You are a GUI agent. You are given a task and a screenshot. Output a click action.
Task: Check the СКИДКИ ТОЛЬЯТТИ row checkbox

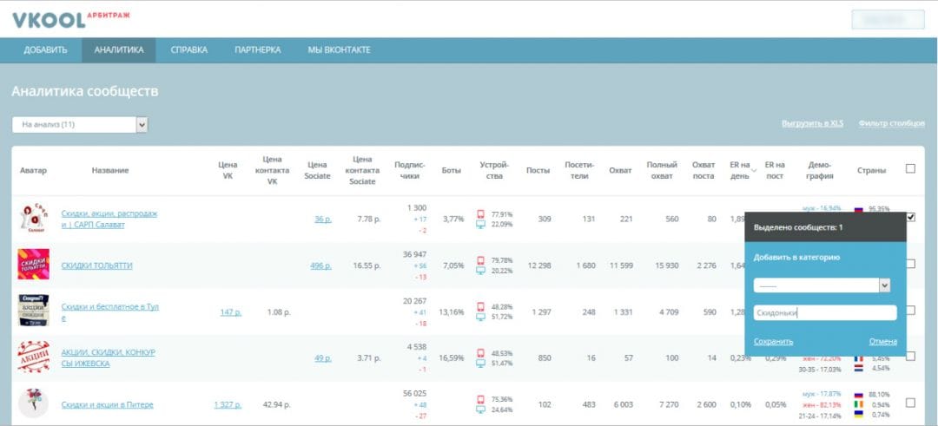[910, 264]
